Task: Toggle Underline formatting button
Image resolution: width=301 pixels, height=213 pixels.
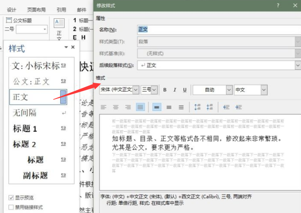Action: [185, 90]
